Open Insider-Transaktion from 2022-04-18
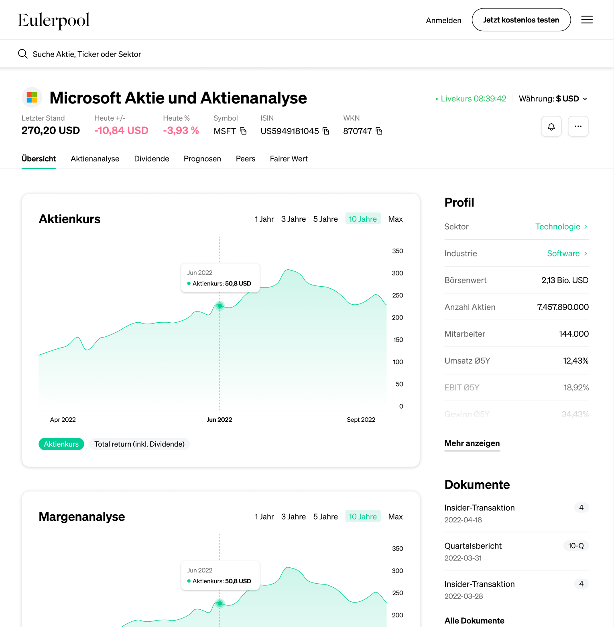 (516, 513)
